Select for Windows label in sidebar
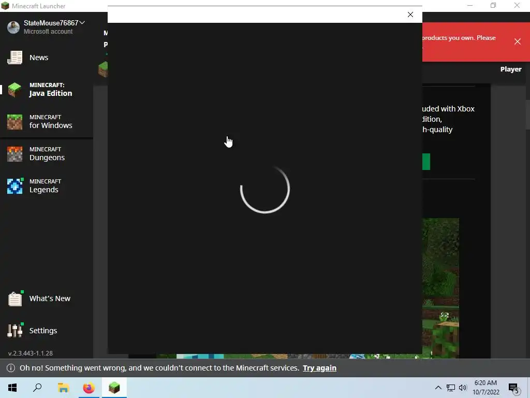This screenshot has height=398, width=530. coord(51,125)
